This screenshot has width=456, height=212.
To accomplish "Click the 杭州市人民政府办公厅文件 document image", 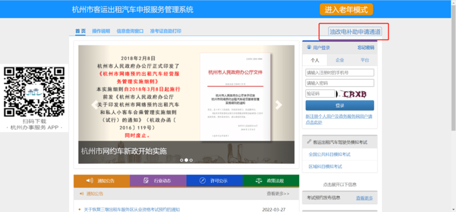I will (235, 97).
